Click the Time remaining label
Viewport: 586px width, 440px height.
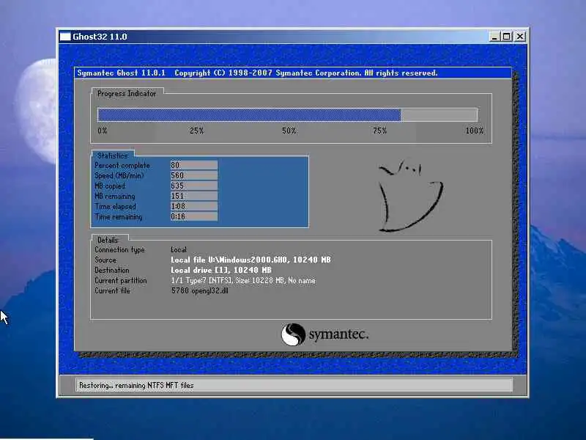pyautogui.click(x=118, y=216)
